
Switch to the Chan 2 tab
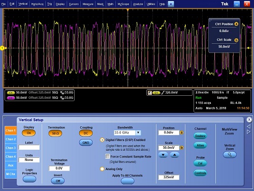click(11, 139)
